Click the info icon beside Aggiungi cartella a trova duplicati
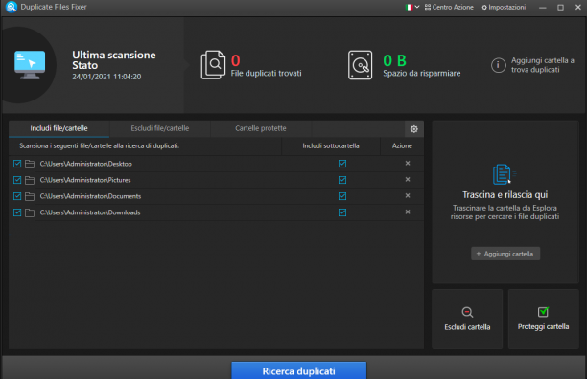The height and width of the screenshot is (379, 587). point(498,65)
